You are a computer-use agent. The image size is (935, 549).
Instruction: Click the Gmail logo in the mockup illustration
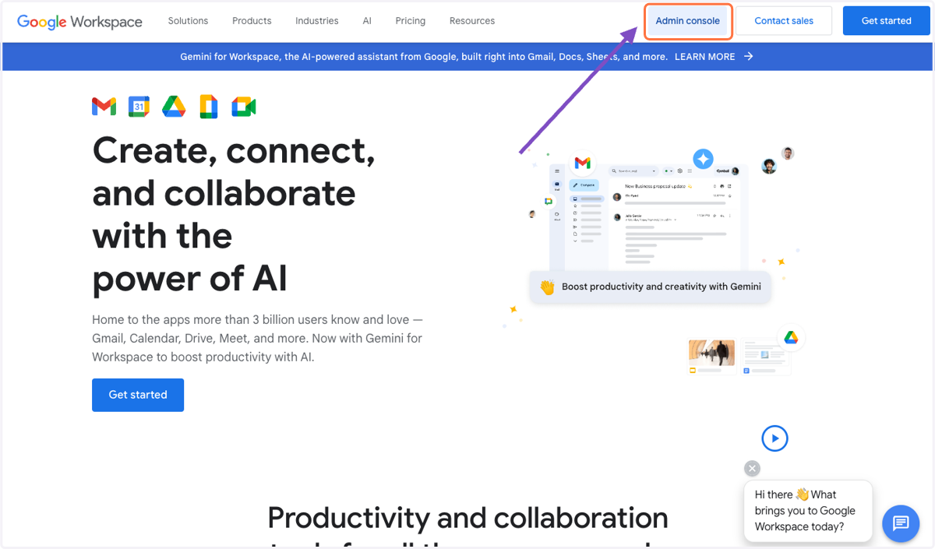pyautogui.click(x=582, y=164)
